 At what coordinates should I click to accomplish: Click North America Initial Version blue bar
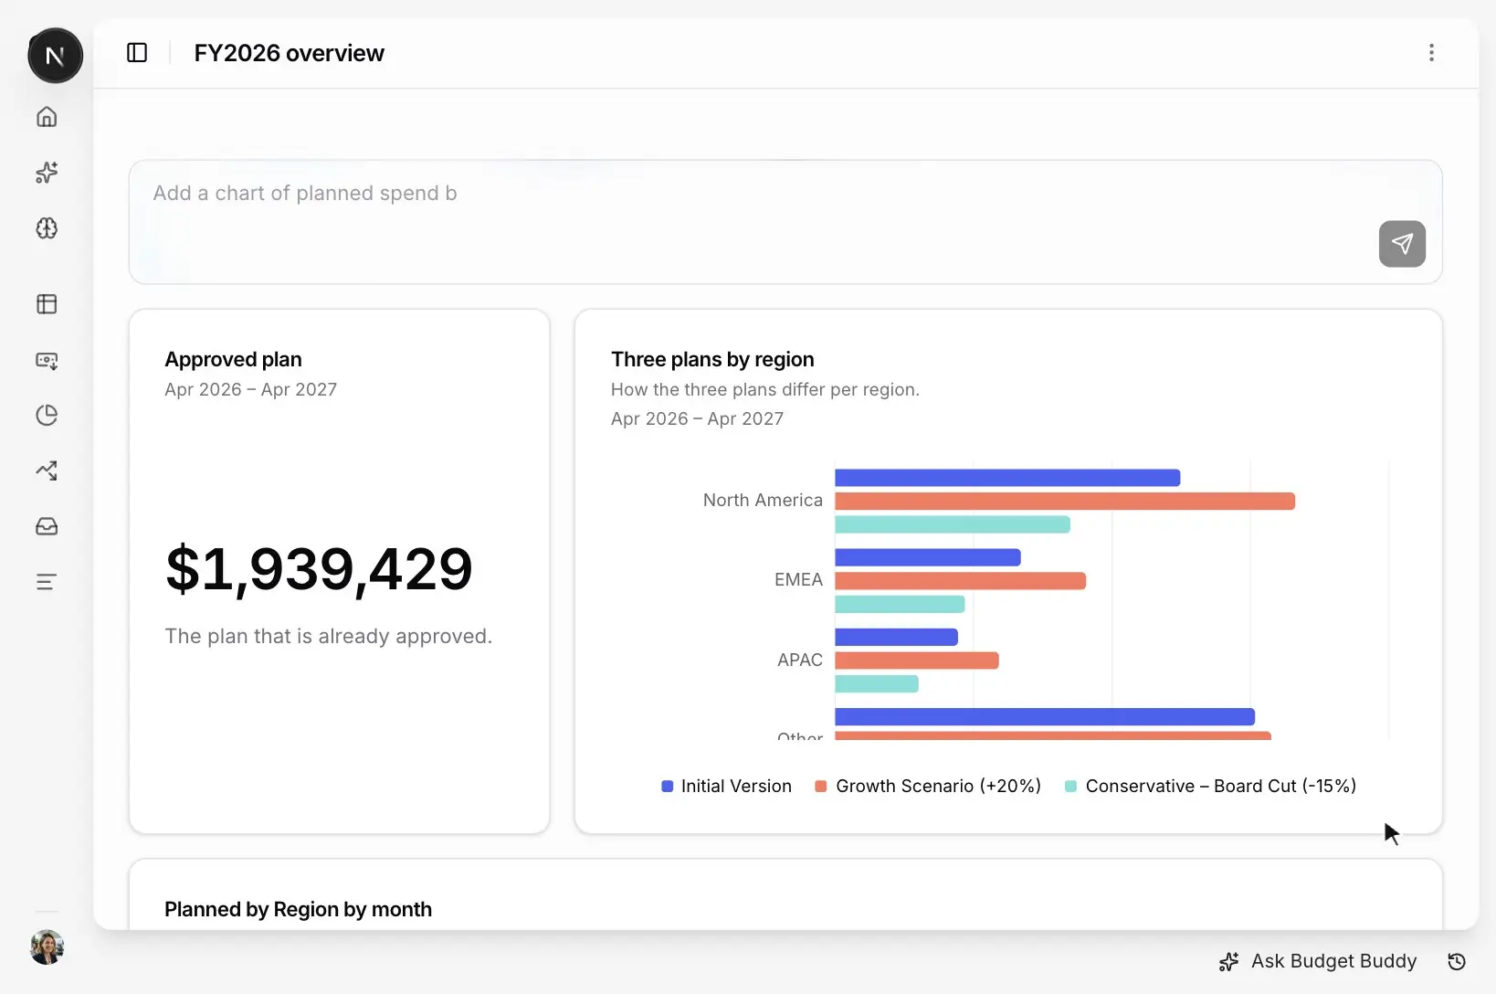(1007, 477)
